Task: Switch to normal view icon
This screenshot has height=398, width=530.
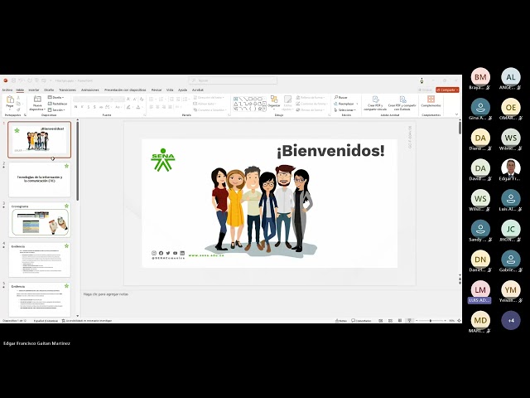Action: [x=381, y=321]
